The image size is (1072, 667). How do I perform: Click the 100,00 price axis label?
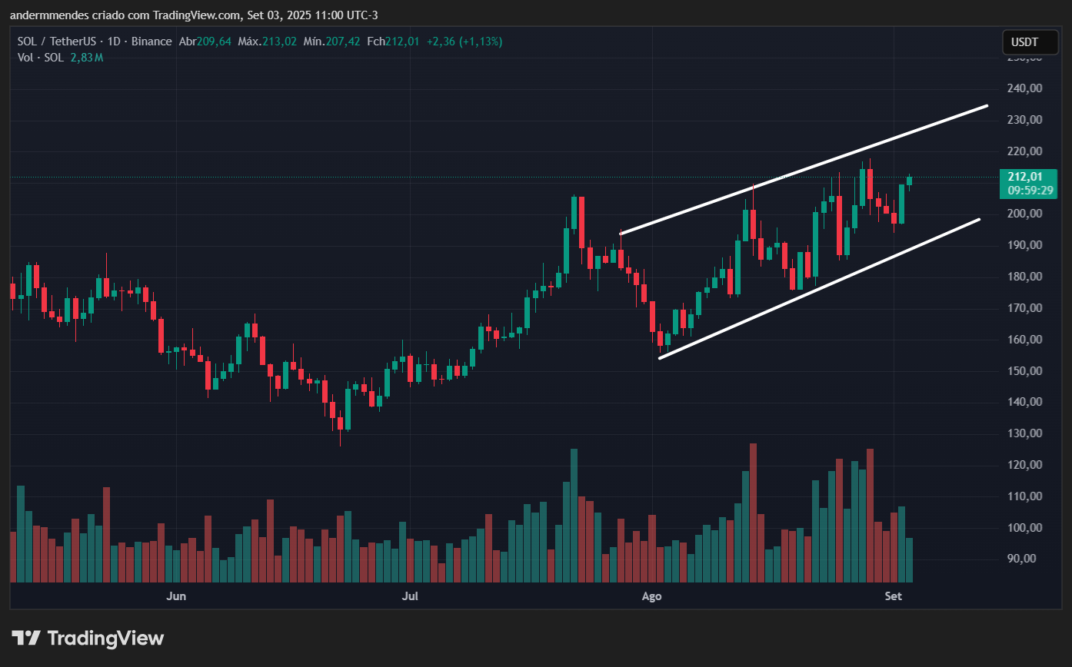(x=1025, y=528)
